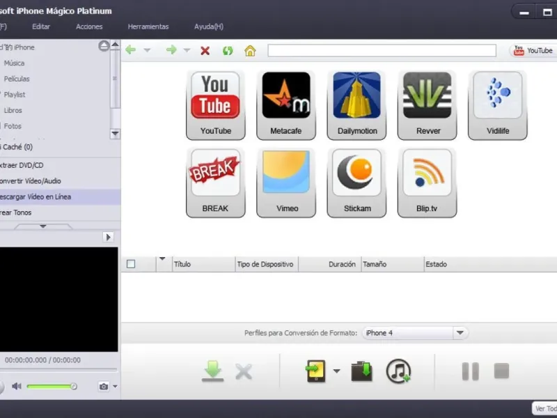Go to browser home page icon

(250, 50)
